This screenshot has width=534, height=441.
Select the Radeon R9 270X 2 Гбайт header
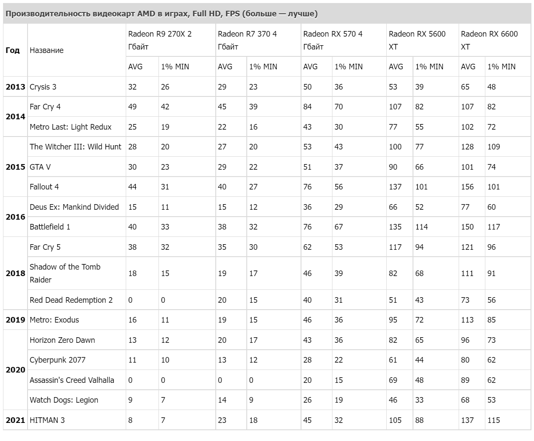click(160, 40)
